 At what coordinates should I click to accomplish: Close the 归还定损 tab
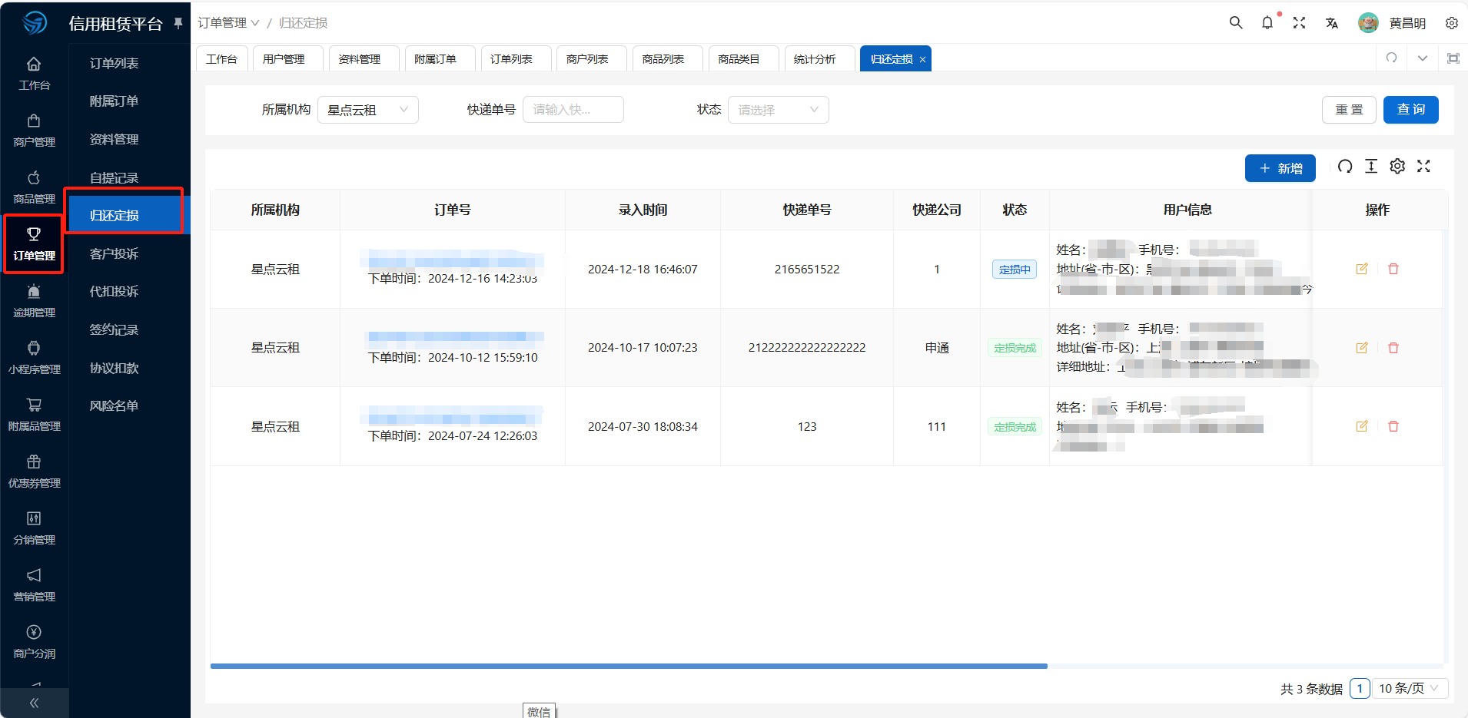pos(922,60)
